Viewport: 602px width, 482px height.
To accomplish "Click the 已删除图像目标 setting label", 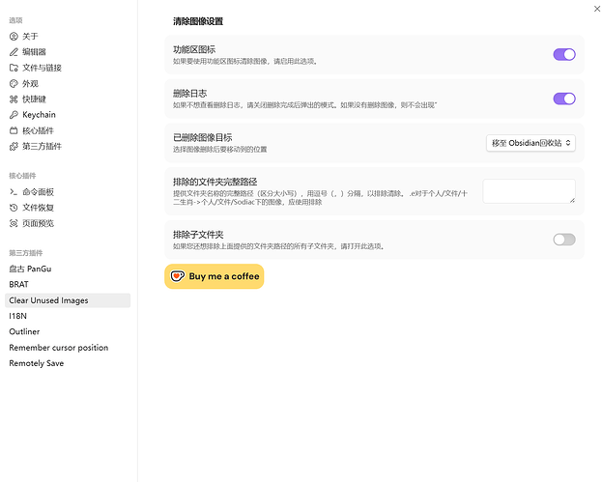I will point(202,137).
